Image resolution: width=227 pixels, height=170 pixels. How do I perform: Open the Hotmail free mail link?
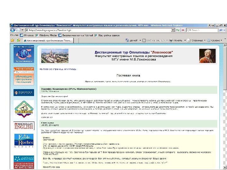[75, 35]
